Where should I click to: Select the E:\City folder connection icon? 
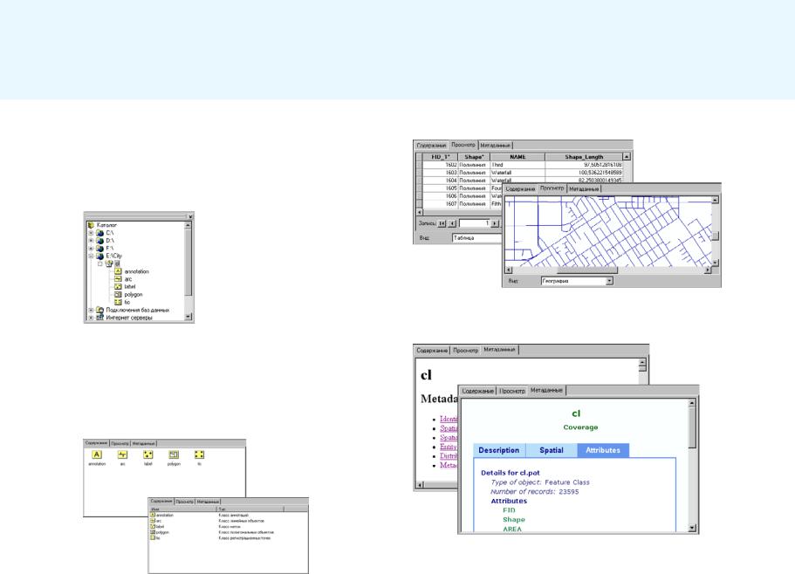coord(99,256)
